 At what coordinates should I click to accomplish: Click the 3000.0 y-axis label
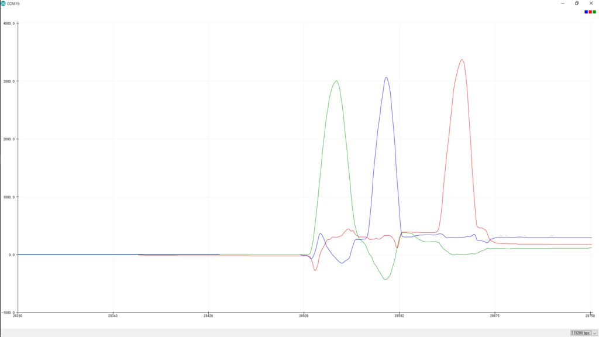coord(9,81)
